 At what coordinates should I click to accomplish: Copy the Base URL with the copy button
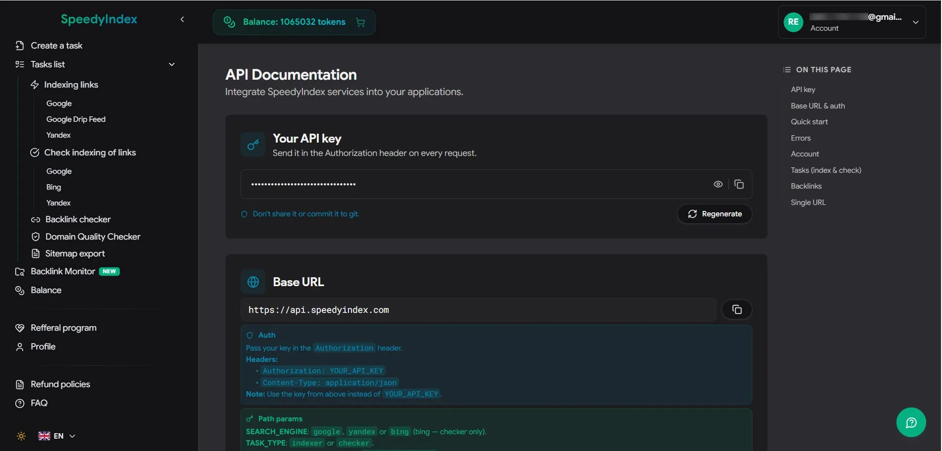point(737,309)
